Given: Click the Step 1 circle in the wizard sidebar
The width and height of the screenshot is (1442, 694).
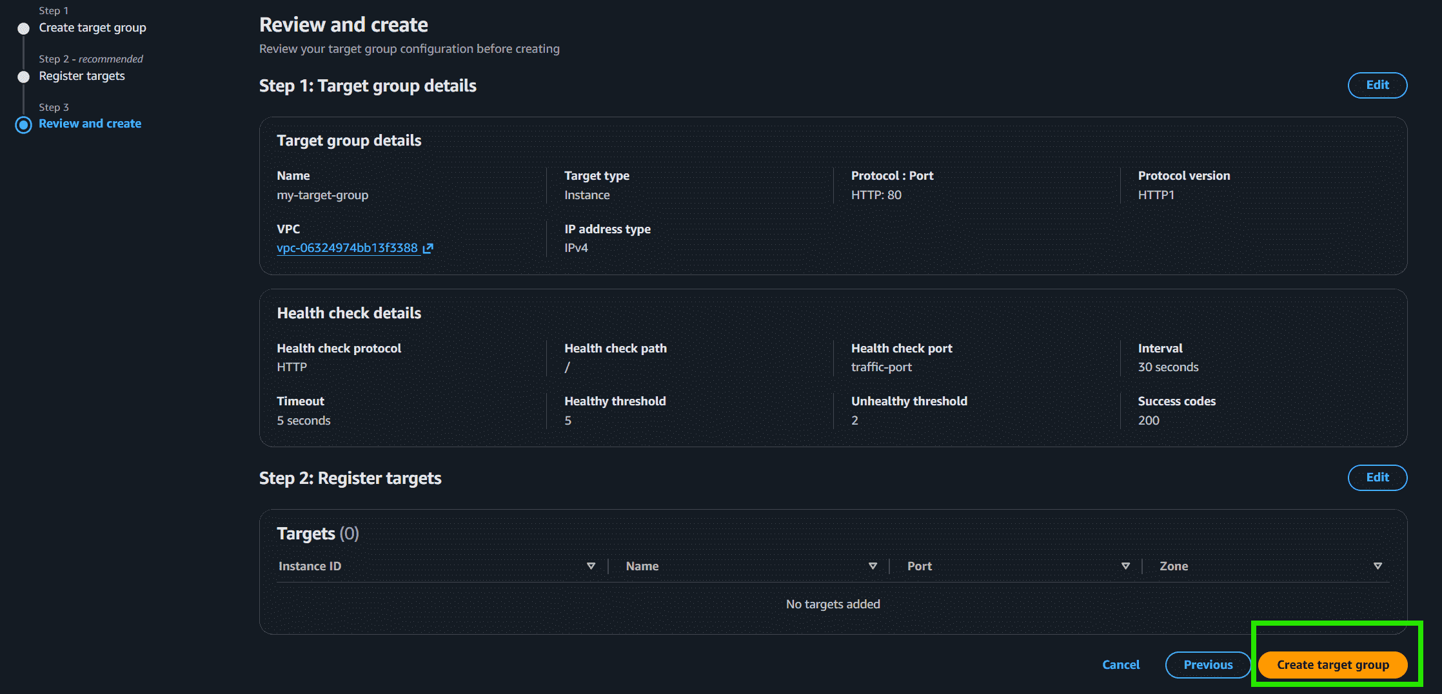Looking at the screenshot, I should click(23, 28).
